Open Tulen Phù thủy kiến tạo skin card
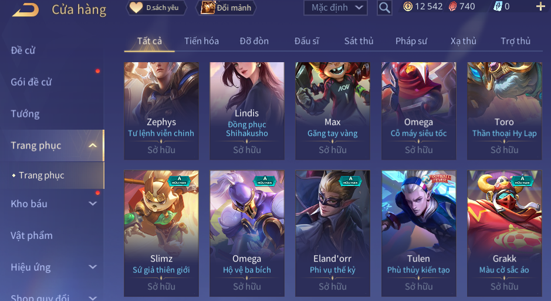 point(418,234)
